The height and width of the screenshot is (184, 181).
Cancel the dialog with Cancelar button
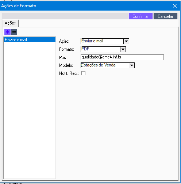pyautogui.click(x=165, y=16)
